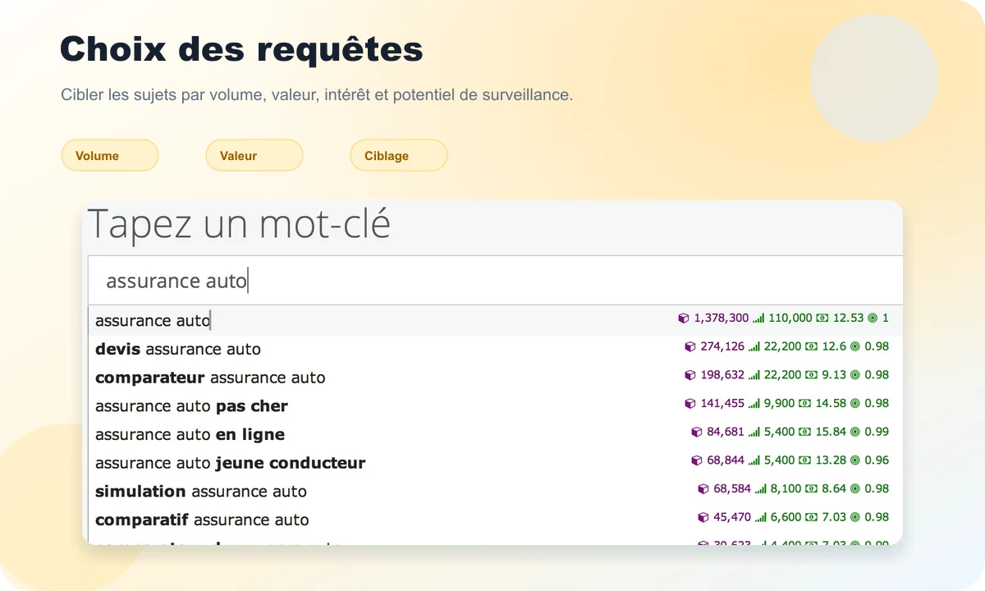Click the bars icon in the 'devis assurance auto' row
This screenshot has height=591, width=985.
pyautogui.click(x=754, y=347)
